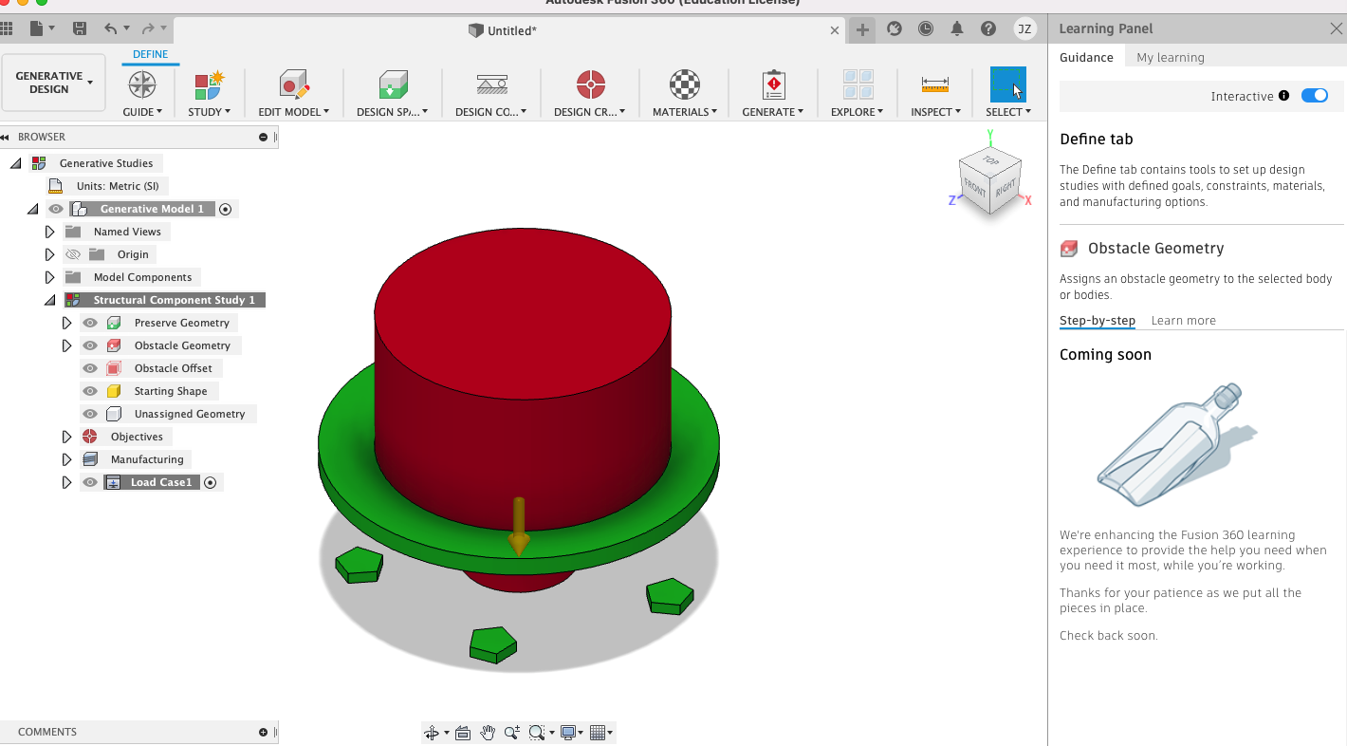Select the DEFINE ribbon tab
The height and width of the screenshot is (746, 1347).
150,54
